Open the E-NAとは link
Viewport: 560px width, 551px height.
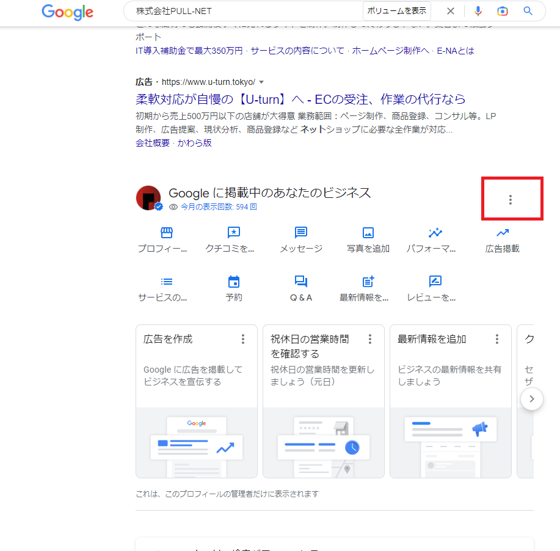[x=456, y=51]
